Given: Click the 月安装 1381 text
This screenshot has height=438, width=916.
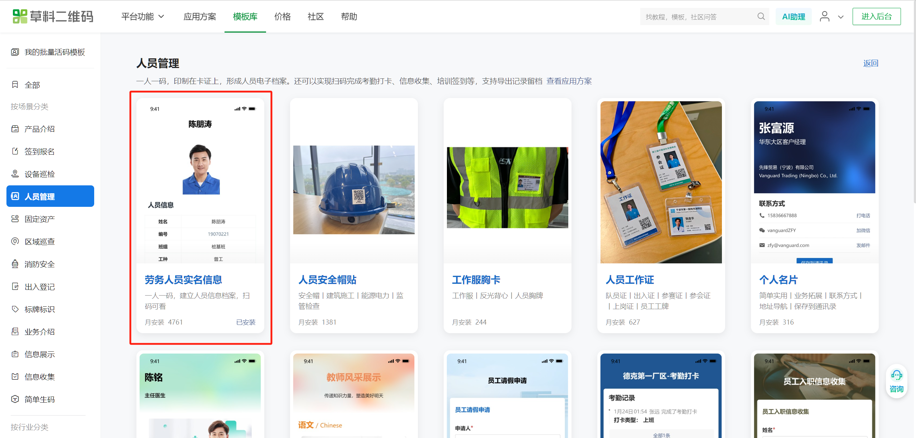Looking at the screenshot, I should point(317,322).
